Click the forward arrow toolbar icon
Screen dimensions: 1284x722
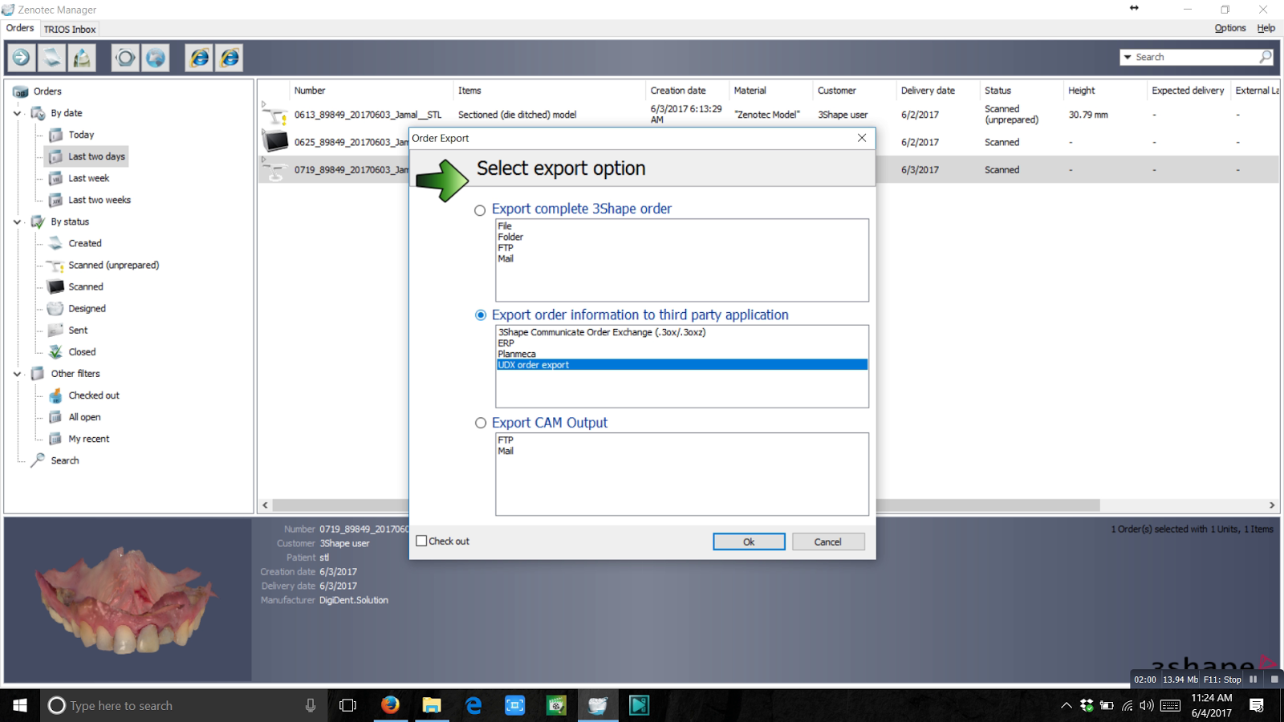tap(21, 57)
